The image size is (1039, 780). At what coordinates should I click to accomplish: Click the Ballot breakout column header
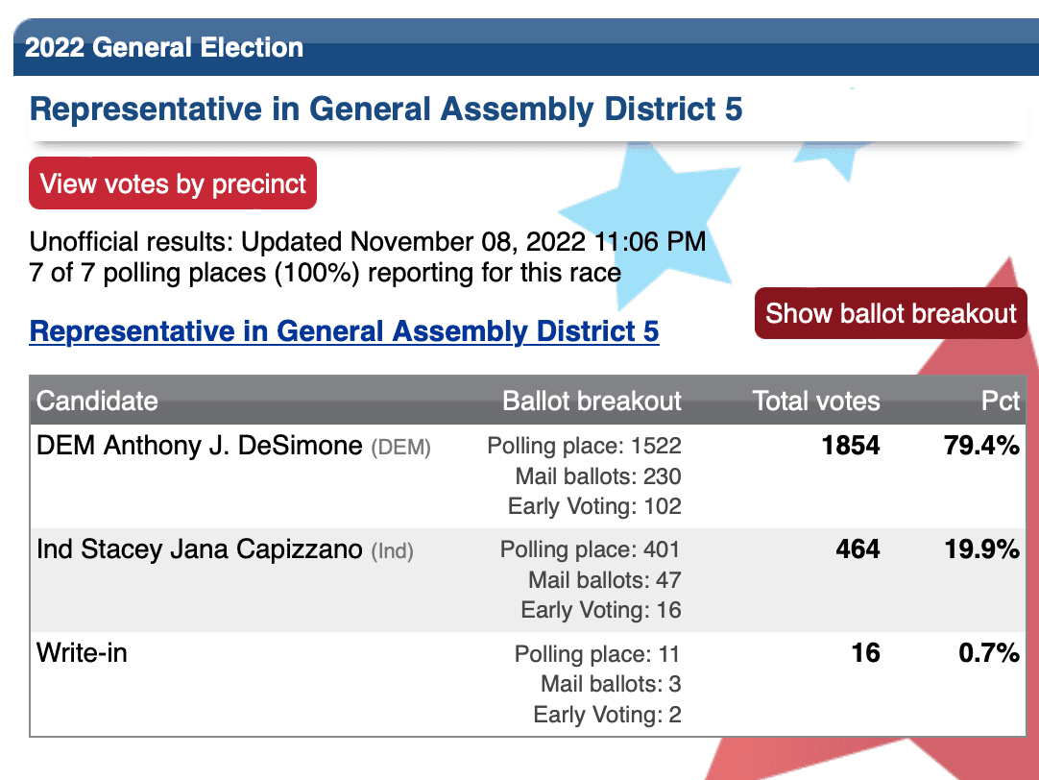pos(592,401)
